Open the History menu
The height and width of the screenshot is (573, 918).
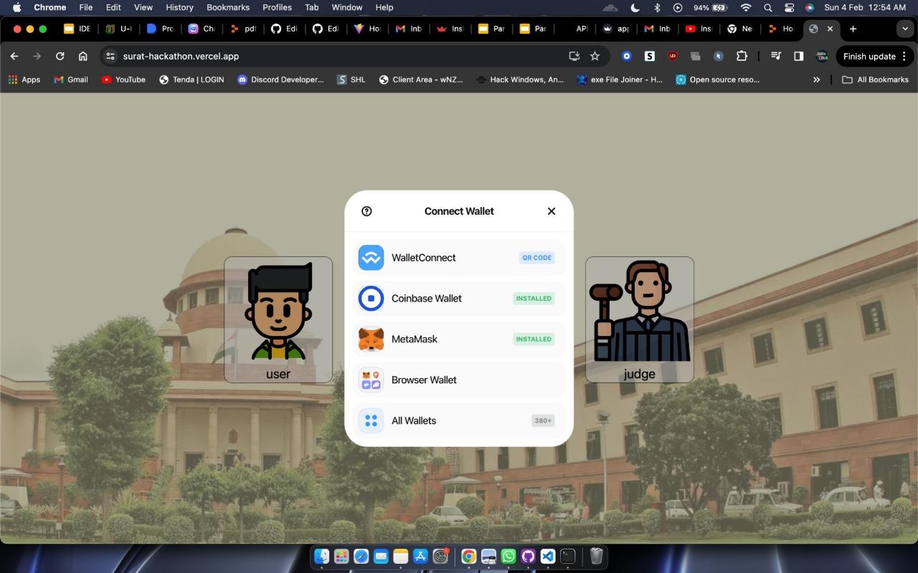[179, 7]
